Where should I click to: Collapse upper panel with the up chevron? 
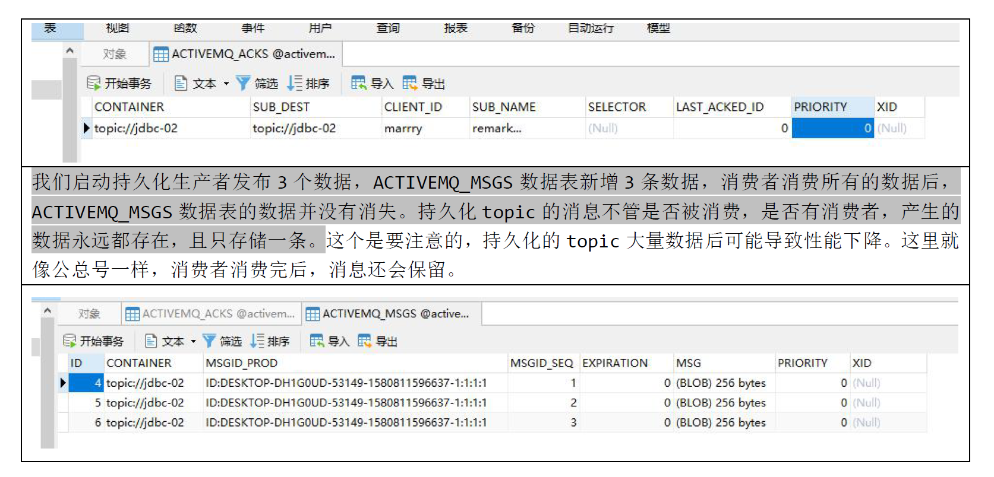(x=70, y=51)
